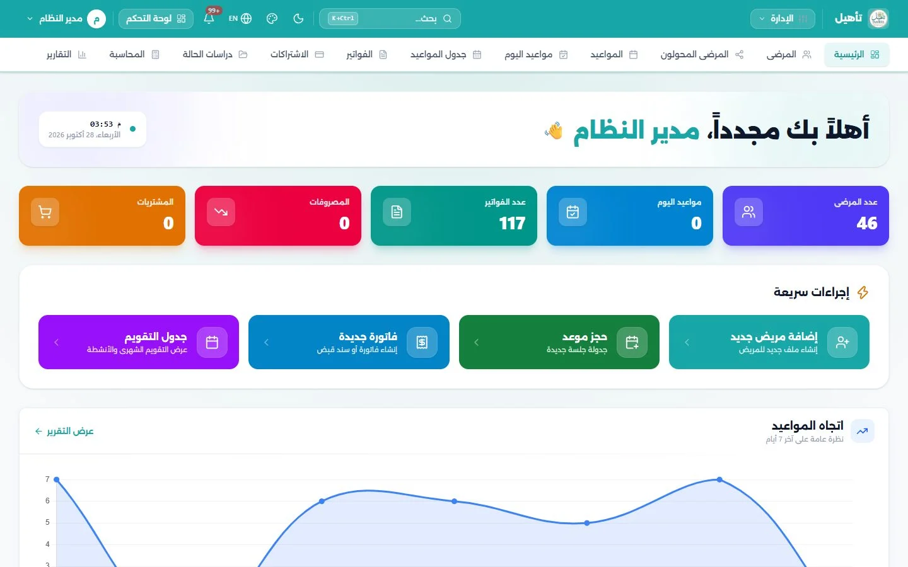Toggle dark mode with the moon icon
The height and width of the screenshot is (567, 908).
[299, 18]
